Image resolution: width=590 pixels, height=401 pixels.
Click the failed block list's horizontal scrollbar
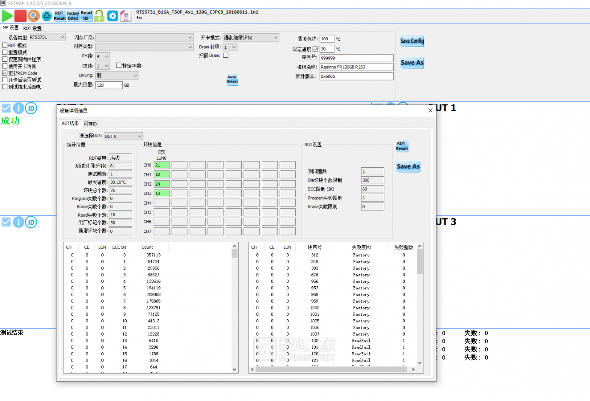point(332,369)
